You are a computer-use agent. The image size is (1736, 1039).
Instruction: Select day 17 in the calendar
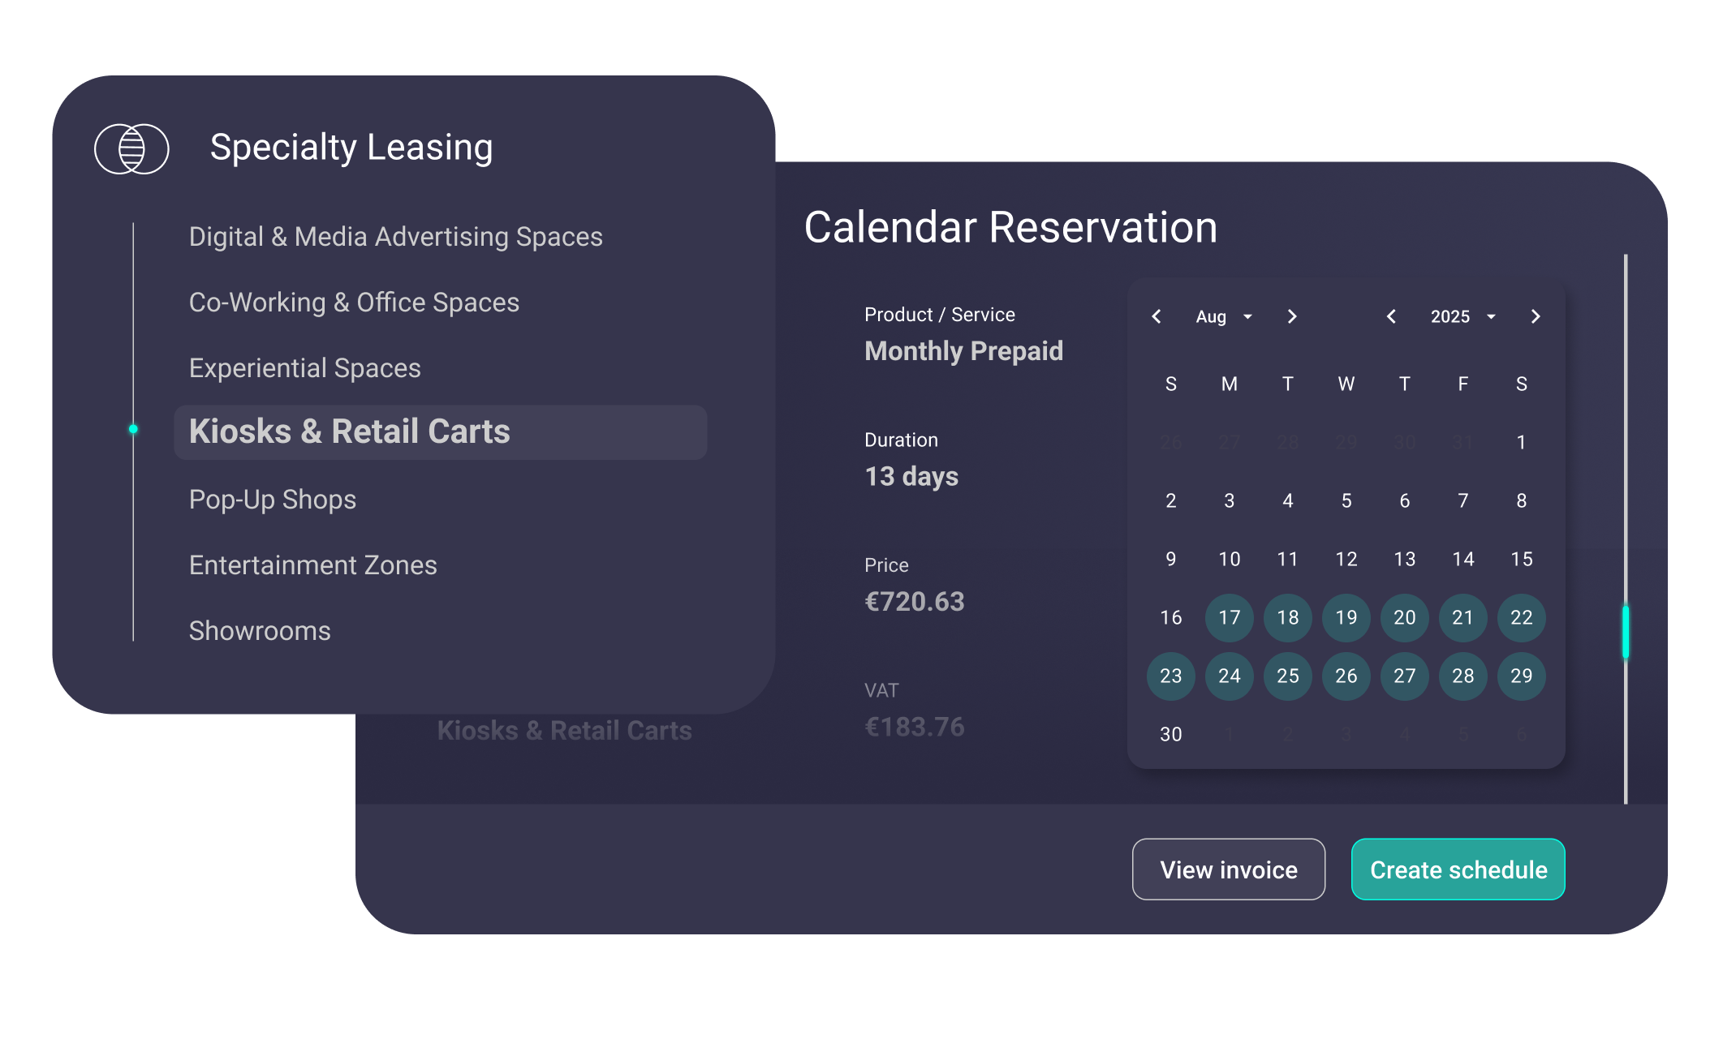tap(1229, 618)
